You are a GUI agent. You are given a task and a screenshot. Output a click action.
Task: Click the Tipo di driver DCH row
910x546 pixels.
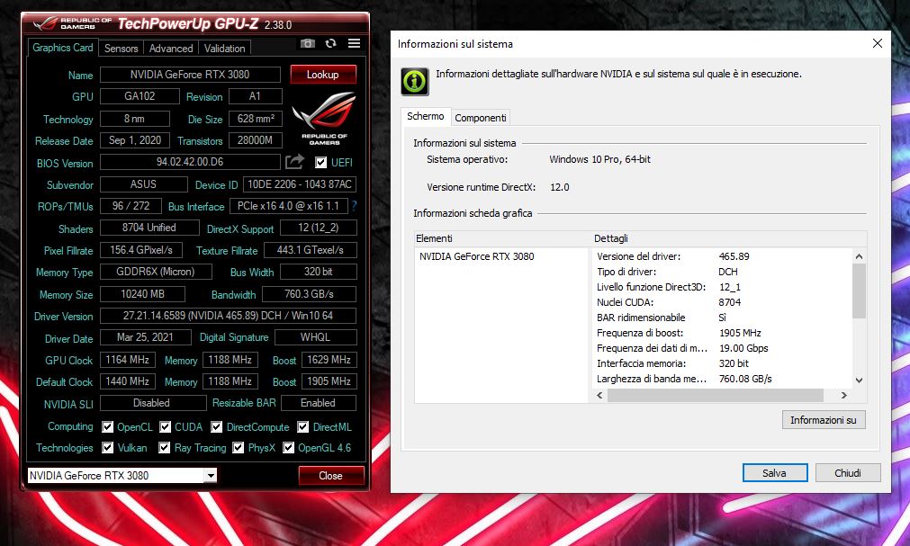click(723, 272)
